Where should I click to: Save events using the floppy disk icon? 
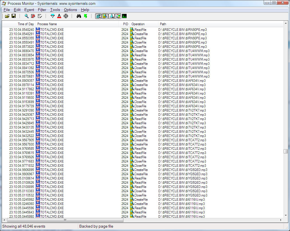[14, 16]
